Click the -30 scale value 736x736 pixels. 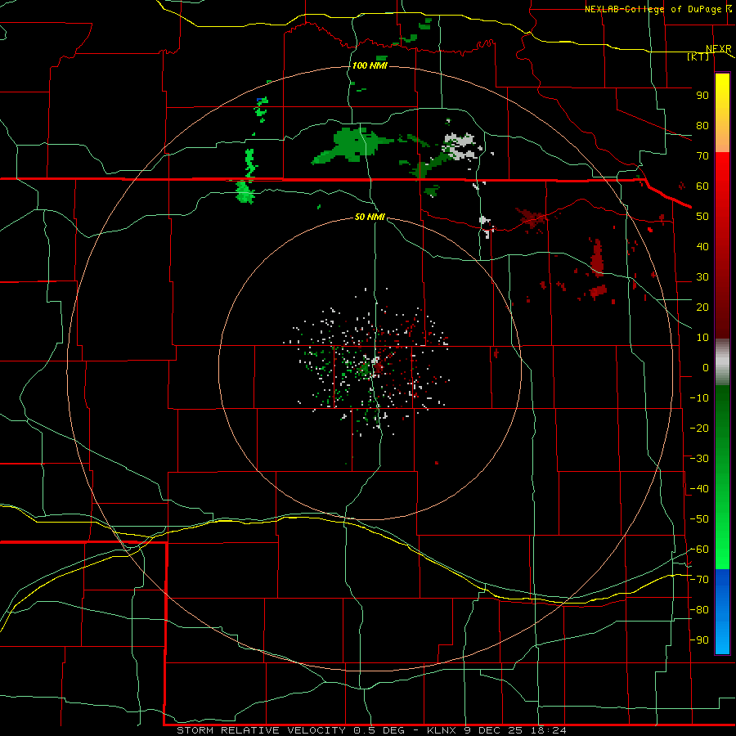pos(699,459)
